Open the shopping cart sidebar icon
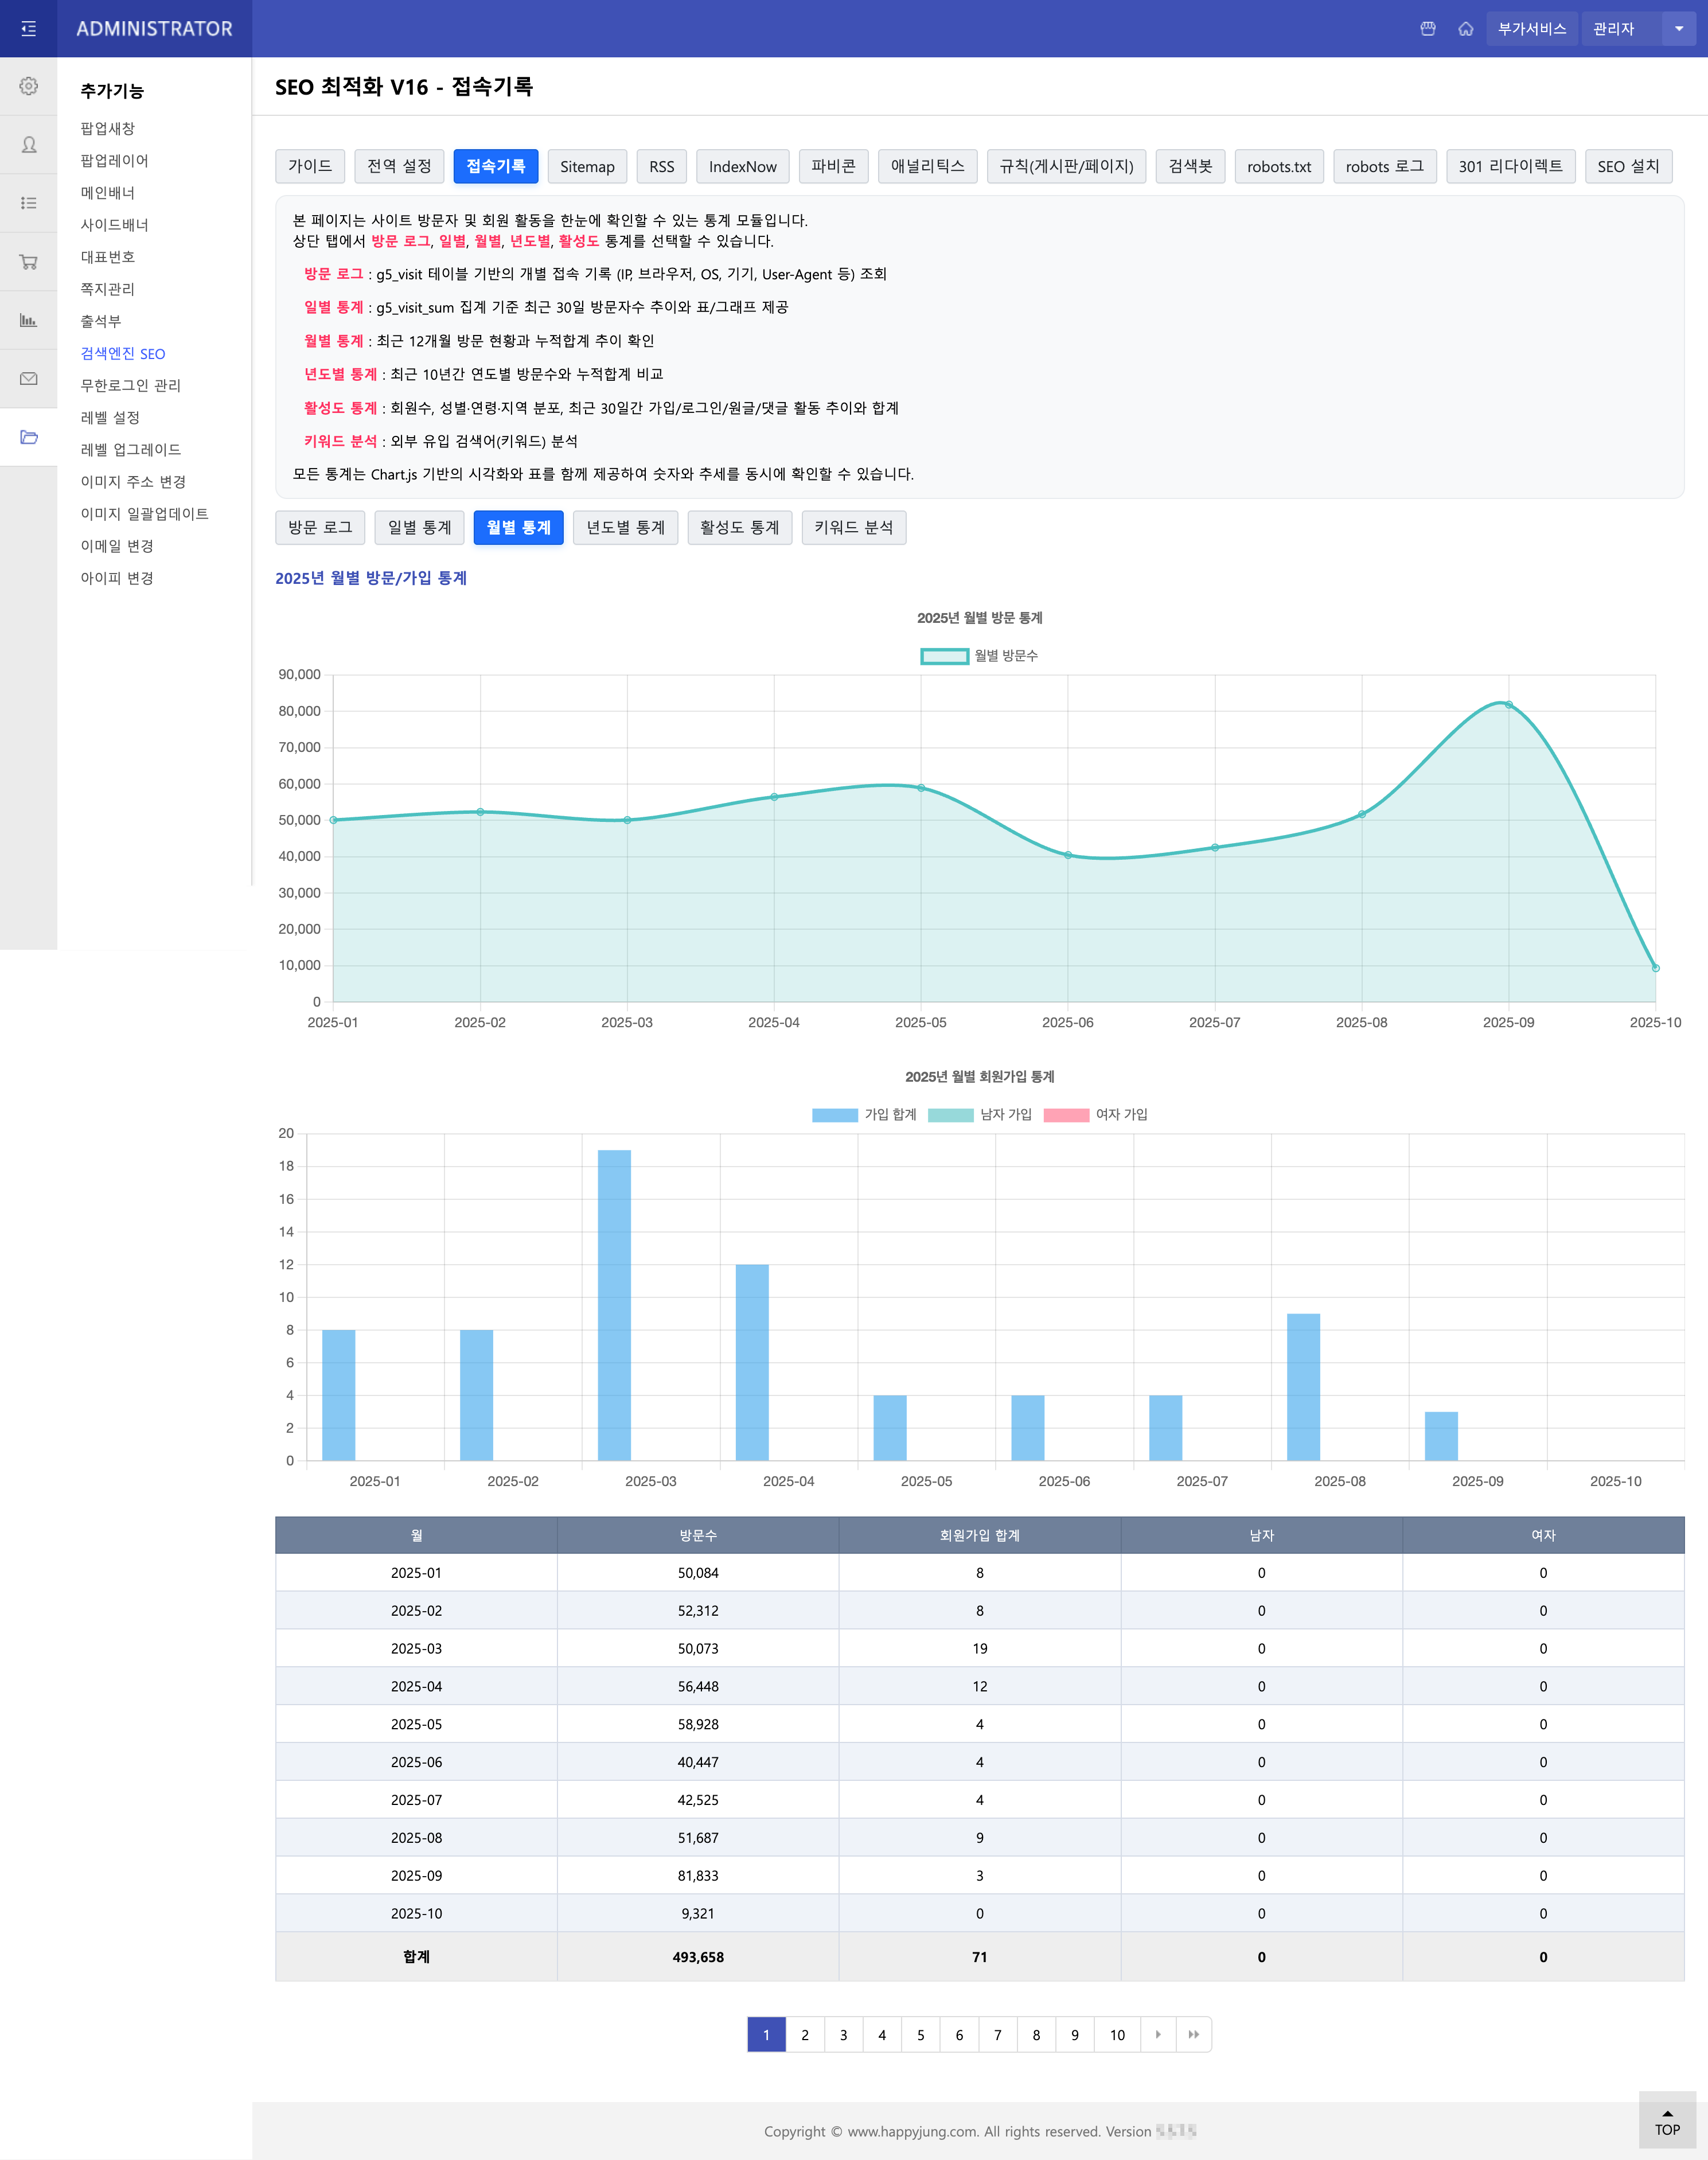Viewport: 1708px width, 2160px height. (x=28, y=262)
